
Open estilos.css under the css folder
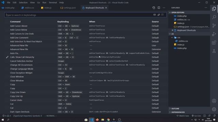click(189, 41)
